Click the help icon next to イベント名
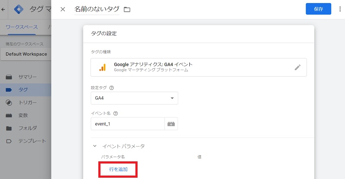This screenshot has width=345, height=179. pyautogui.click(x=116, y=114)
